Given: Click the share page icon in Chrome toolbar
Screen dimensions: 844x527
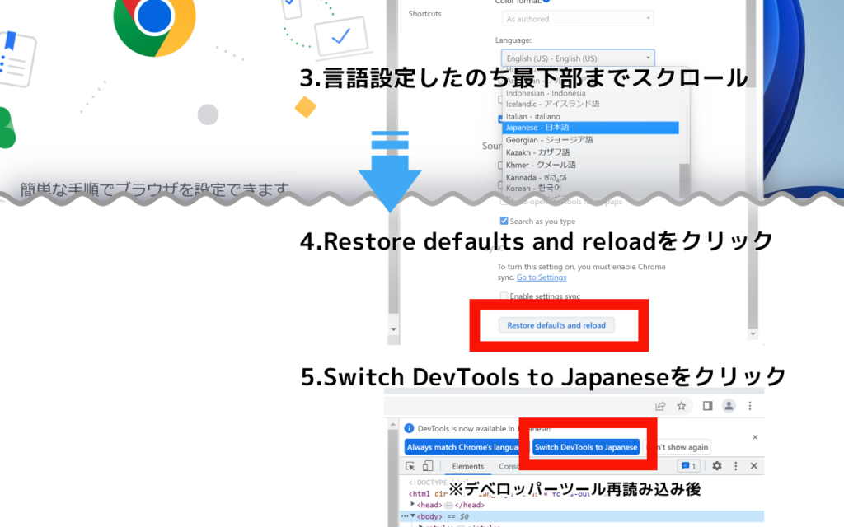Looking at the screenshot, I should (x=660, y=406).
